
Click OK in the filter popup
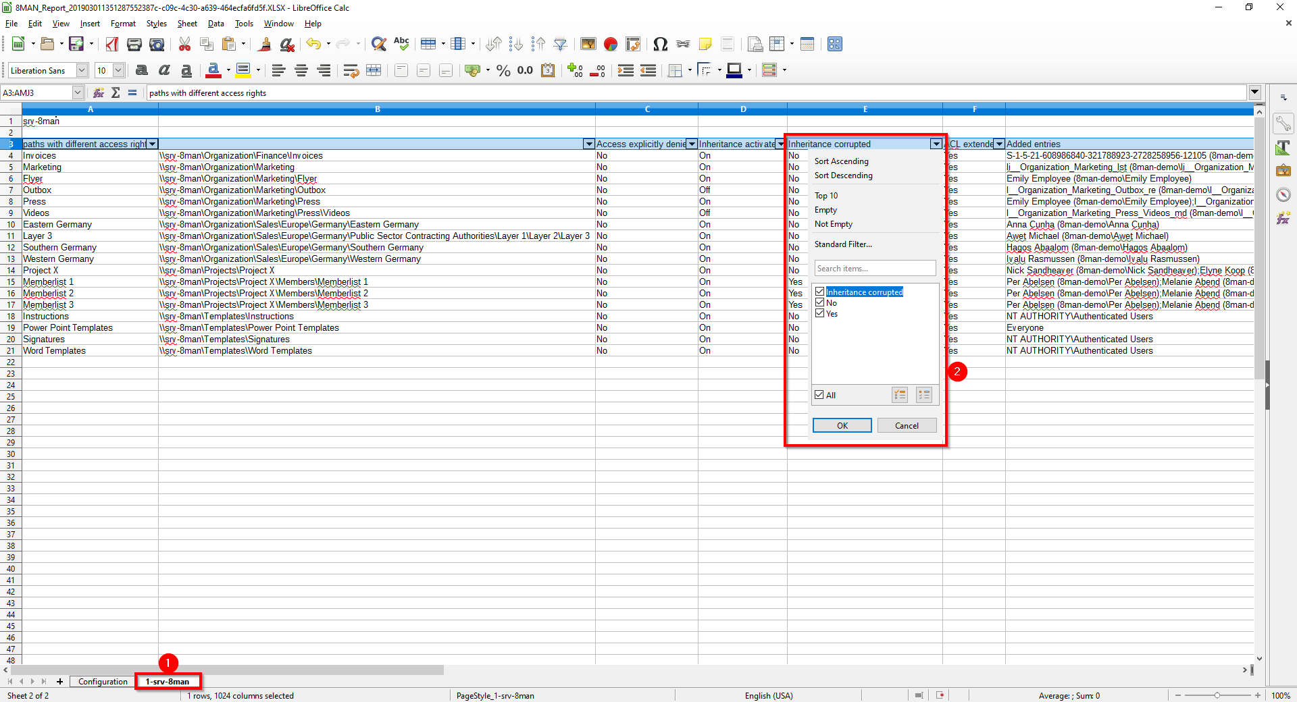[842, 426]
